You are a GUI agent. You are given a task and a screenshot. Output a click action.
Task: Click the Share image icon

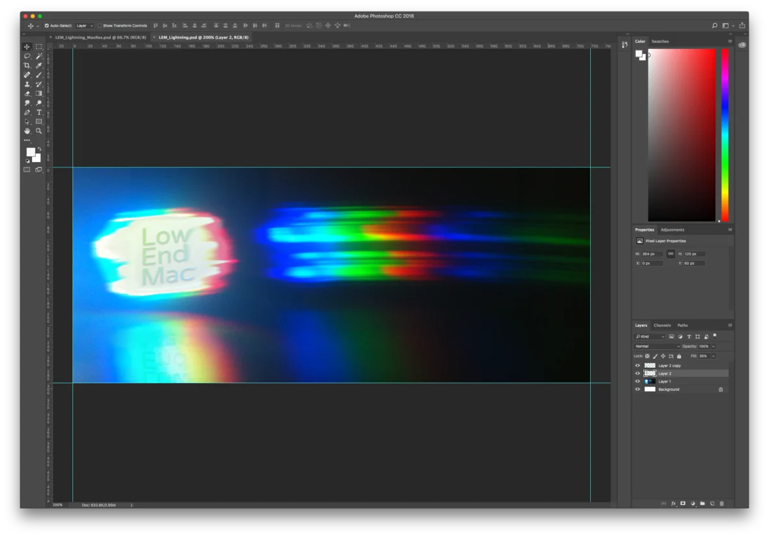coord(742,26)
